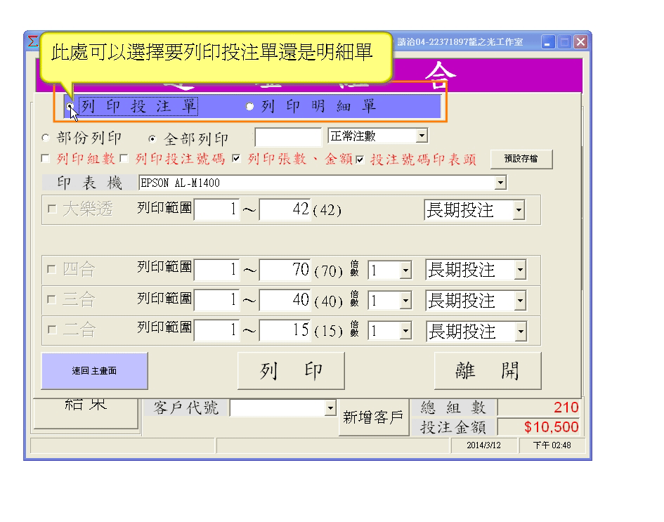Viewport: 664px width, 522px height.
Task: Click the 二合 range start field
Action: click(217, 330)
